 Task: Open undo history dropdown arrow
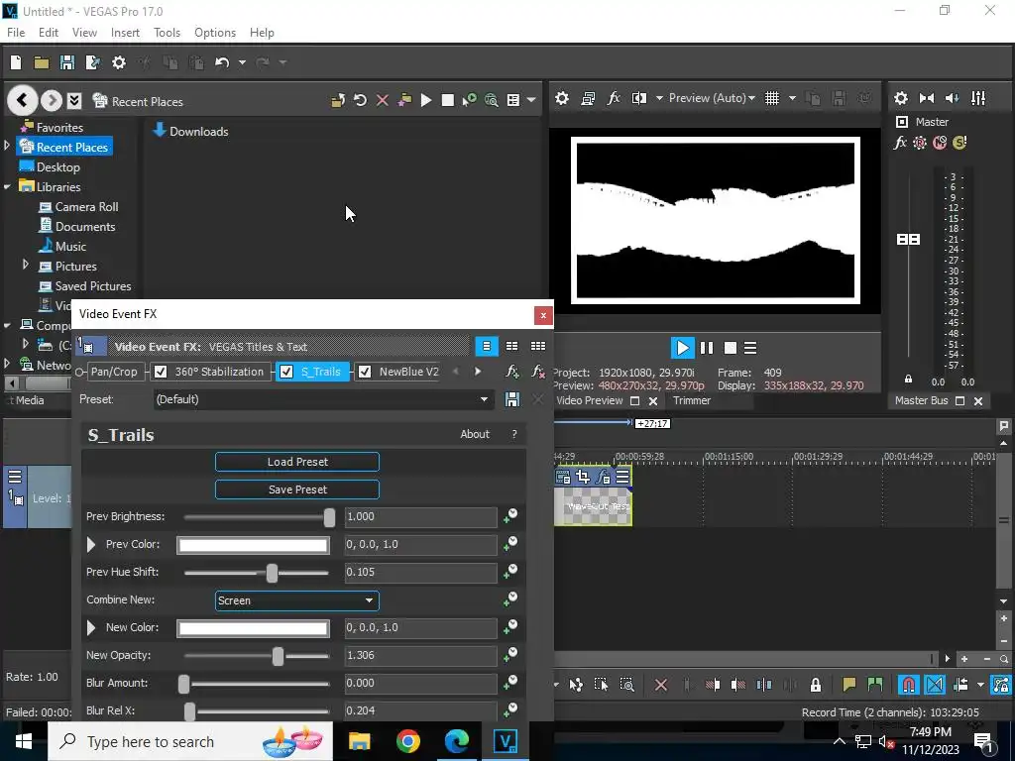pyautogui.click(x=242, y=62)
